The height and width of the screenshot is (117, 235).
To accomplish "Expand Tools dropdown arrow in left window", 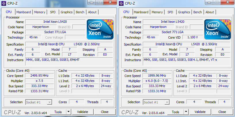I will click(68, 112).
